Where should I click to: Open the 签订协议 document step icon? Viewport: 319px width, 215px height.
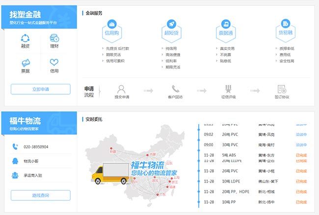(x=282, y=89)
